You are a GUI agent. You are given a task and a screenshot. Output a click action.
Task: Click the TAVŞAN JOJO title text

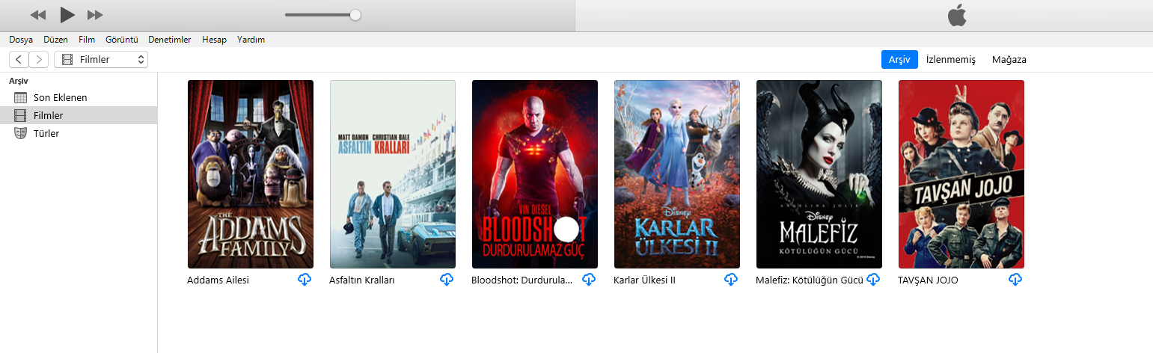tap(928, 280)
